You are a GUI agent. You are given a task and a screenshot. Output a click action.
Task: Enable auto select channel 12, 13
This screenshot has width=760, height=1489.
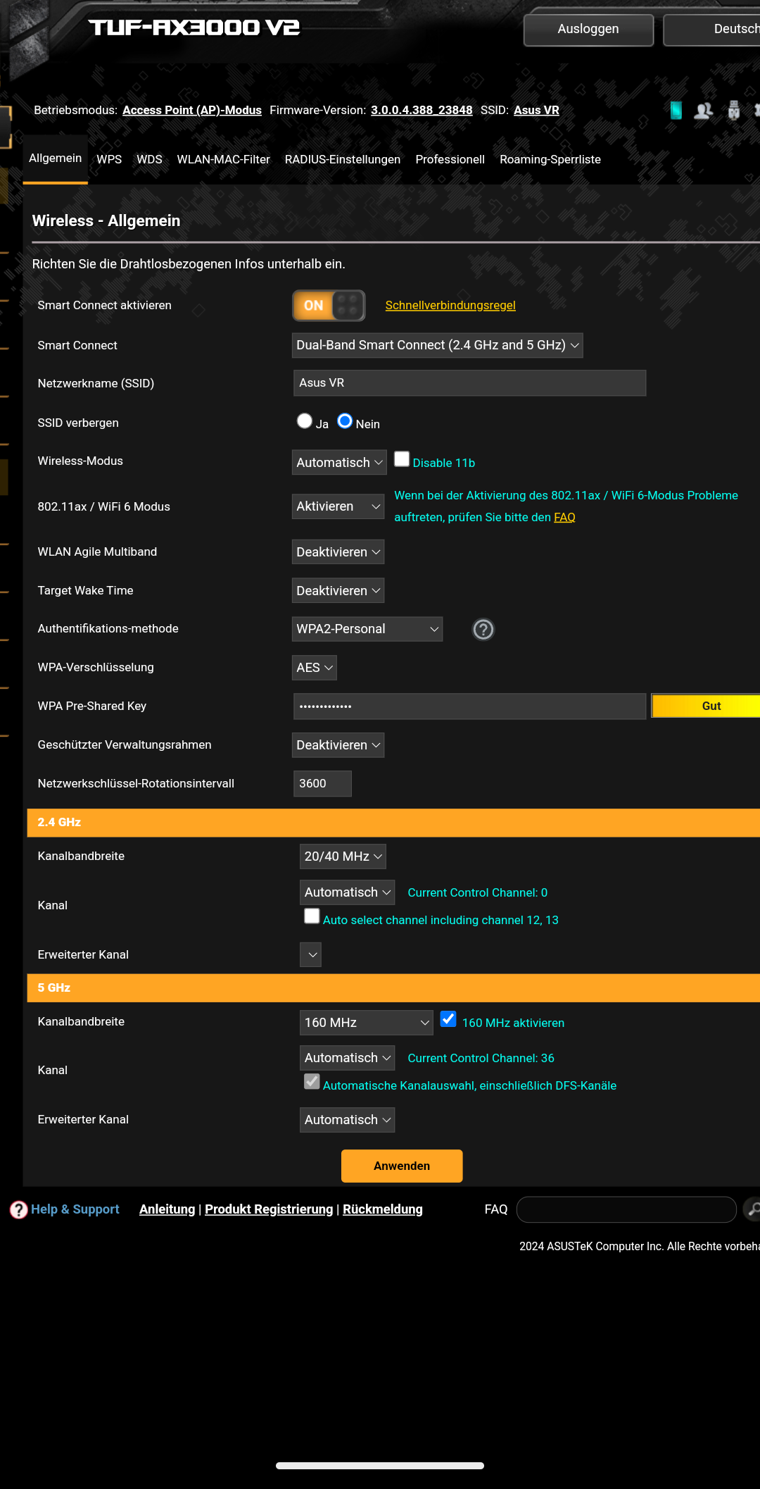click(312, 916)
